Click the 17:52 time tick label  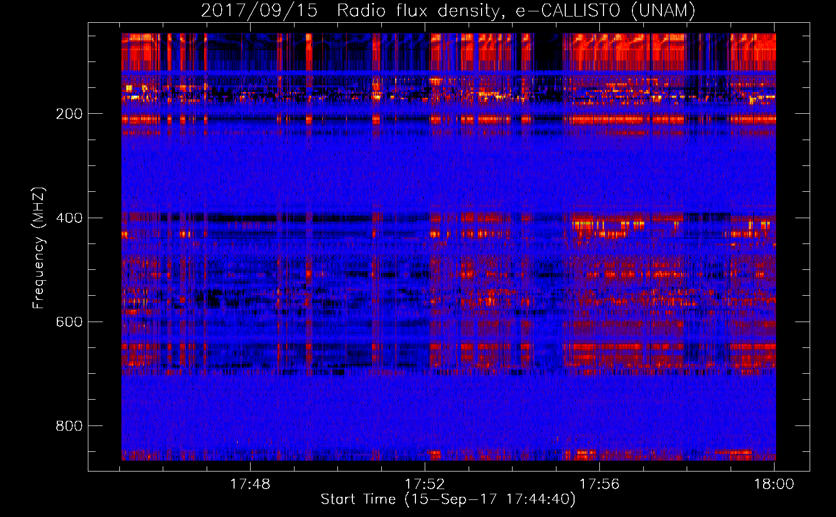tap(425, 484)
